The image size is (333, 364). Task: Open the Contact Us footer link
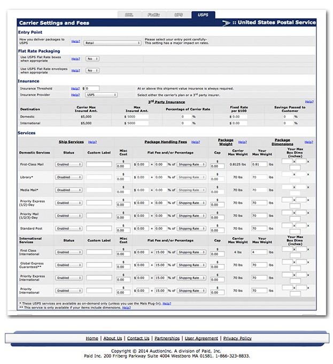pyautogui.click(x=138, y=338)
